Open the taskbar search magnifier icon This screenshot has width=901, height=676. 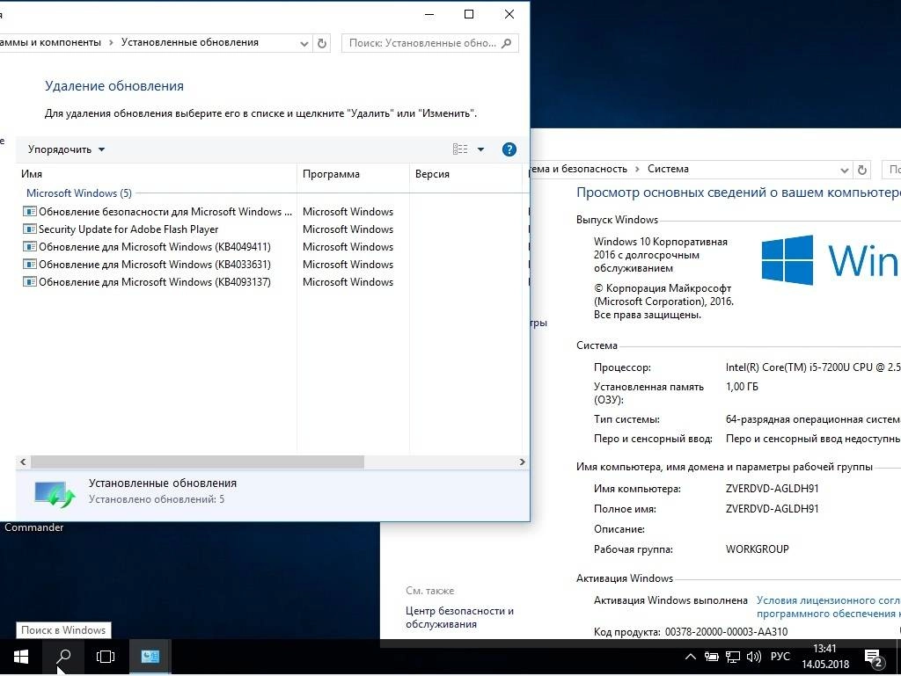pos(63,656)
